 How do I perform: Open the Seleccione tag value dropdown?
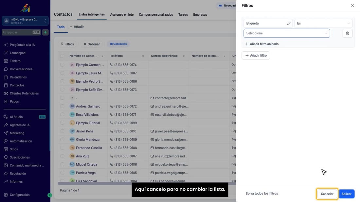pos(287,33)
